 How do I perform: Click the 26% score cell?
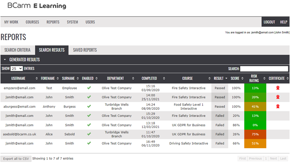pos(236,134)
